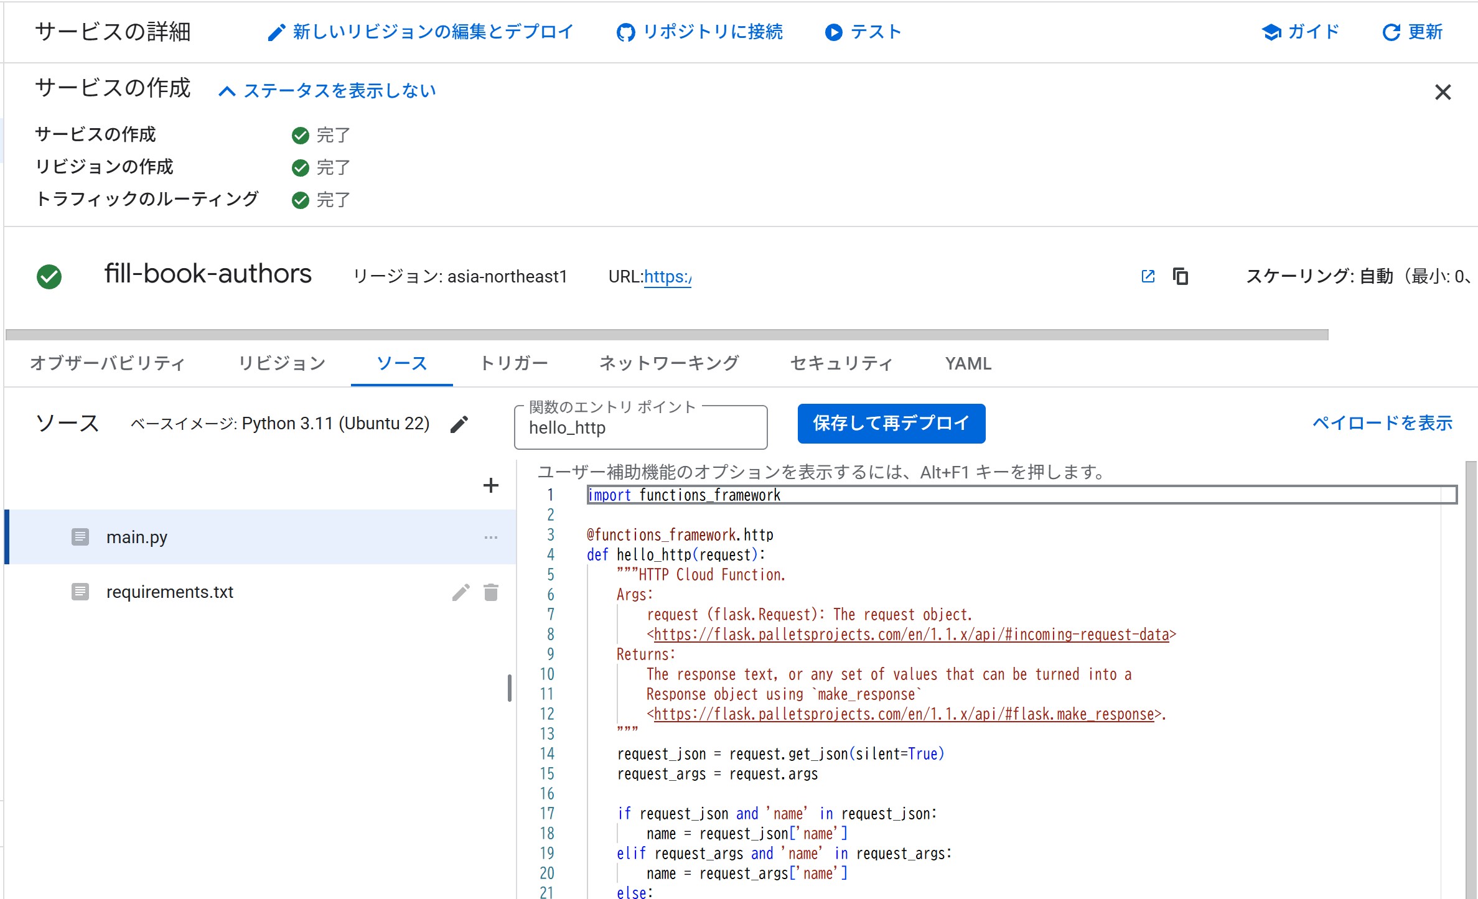Delete requirements.txt with trash icon
Viewport: 1478px width, 899px height.
click(490, 592)
